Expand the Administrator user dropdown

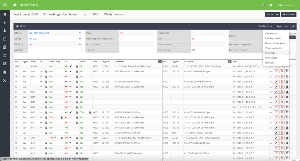(x=286, y=5)
